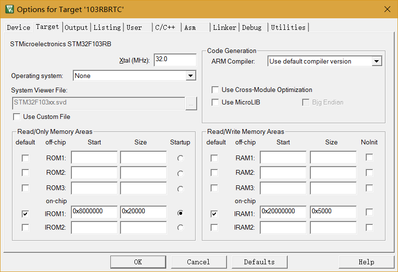
Task: Click the IROM2 Start address field
Action: [94, 227]
